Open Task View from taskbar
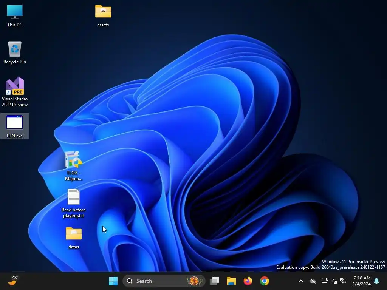Screen dimensions: 387x290 pos(215,281)
